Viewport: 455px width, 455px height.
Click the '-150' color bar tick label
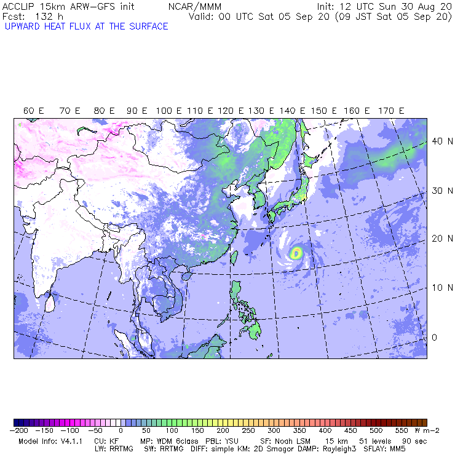point(44,430)
